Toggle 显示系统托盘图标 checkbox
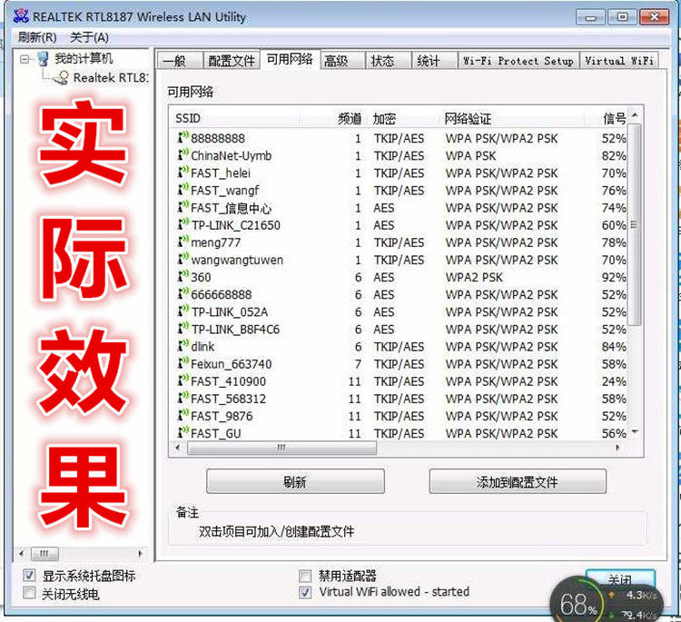 click(29, 575)
